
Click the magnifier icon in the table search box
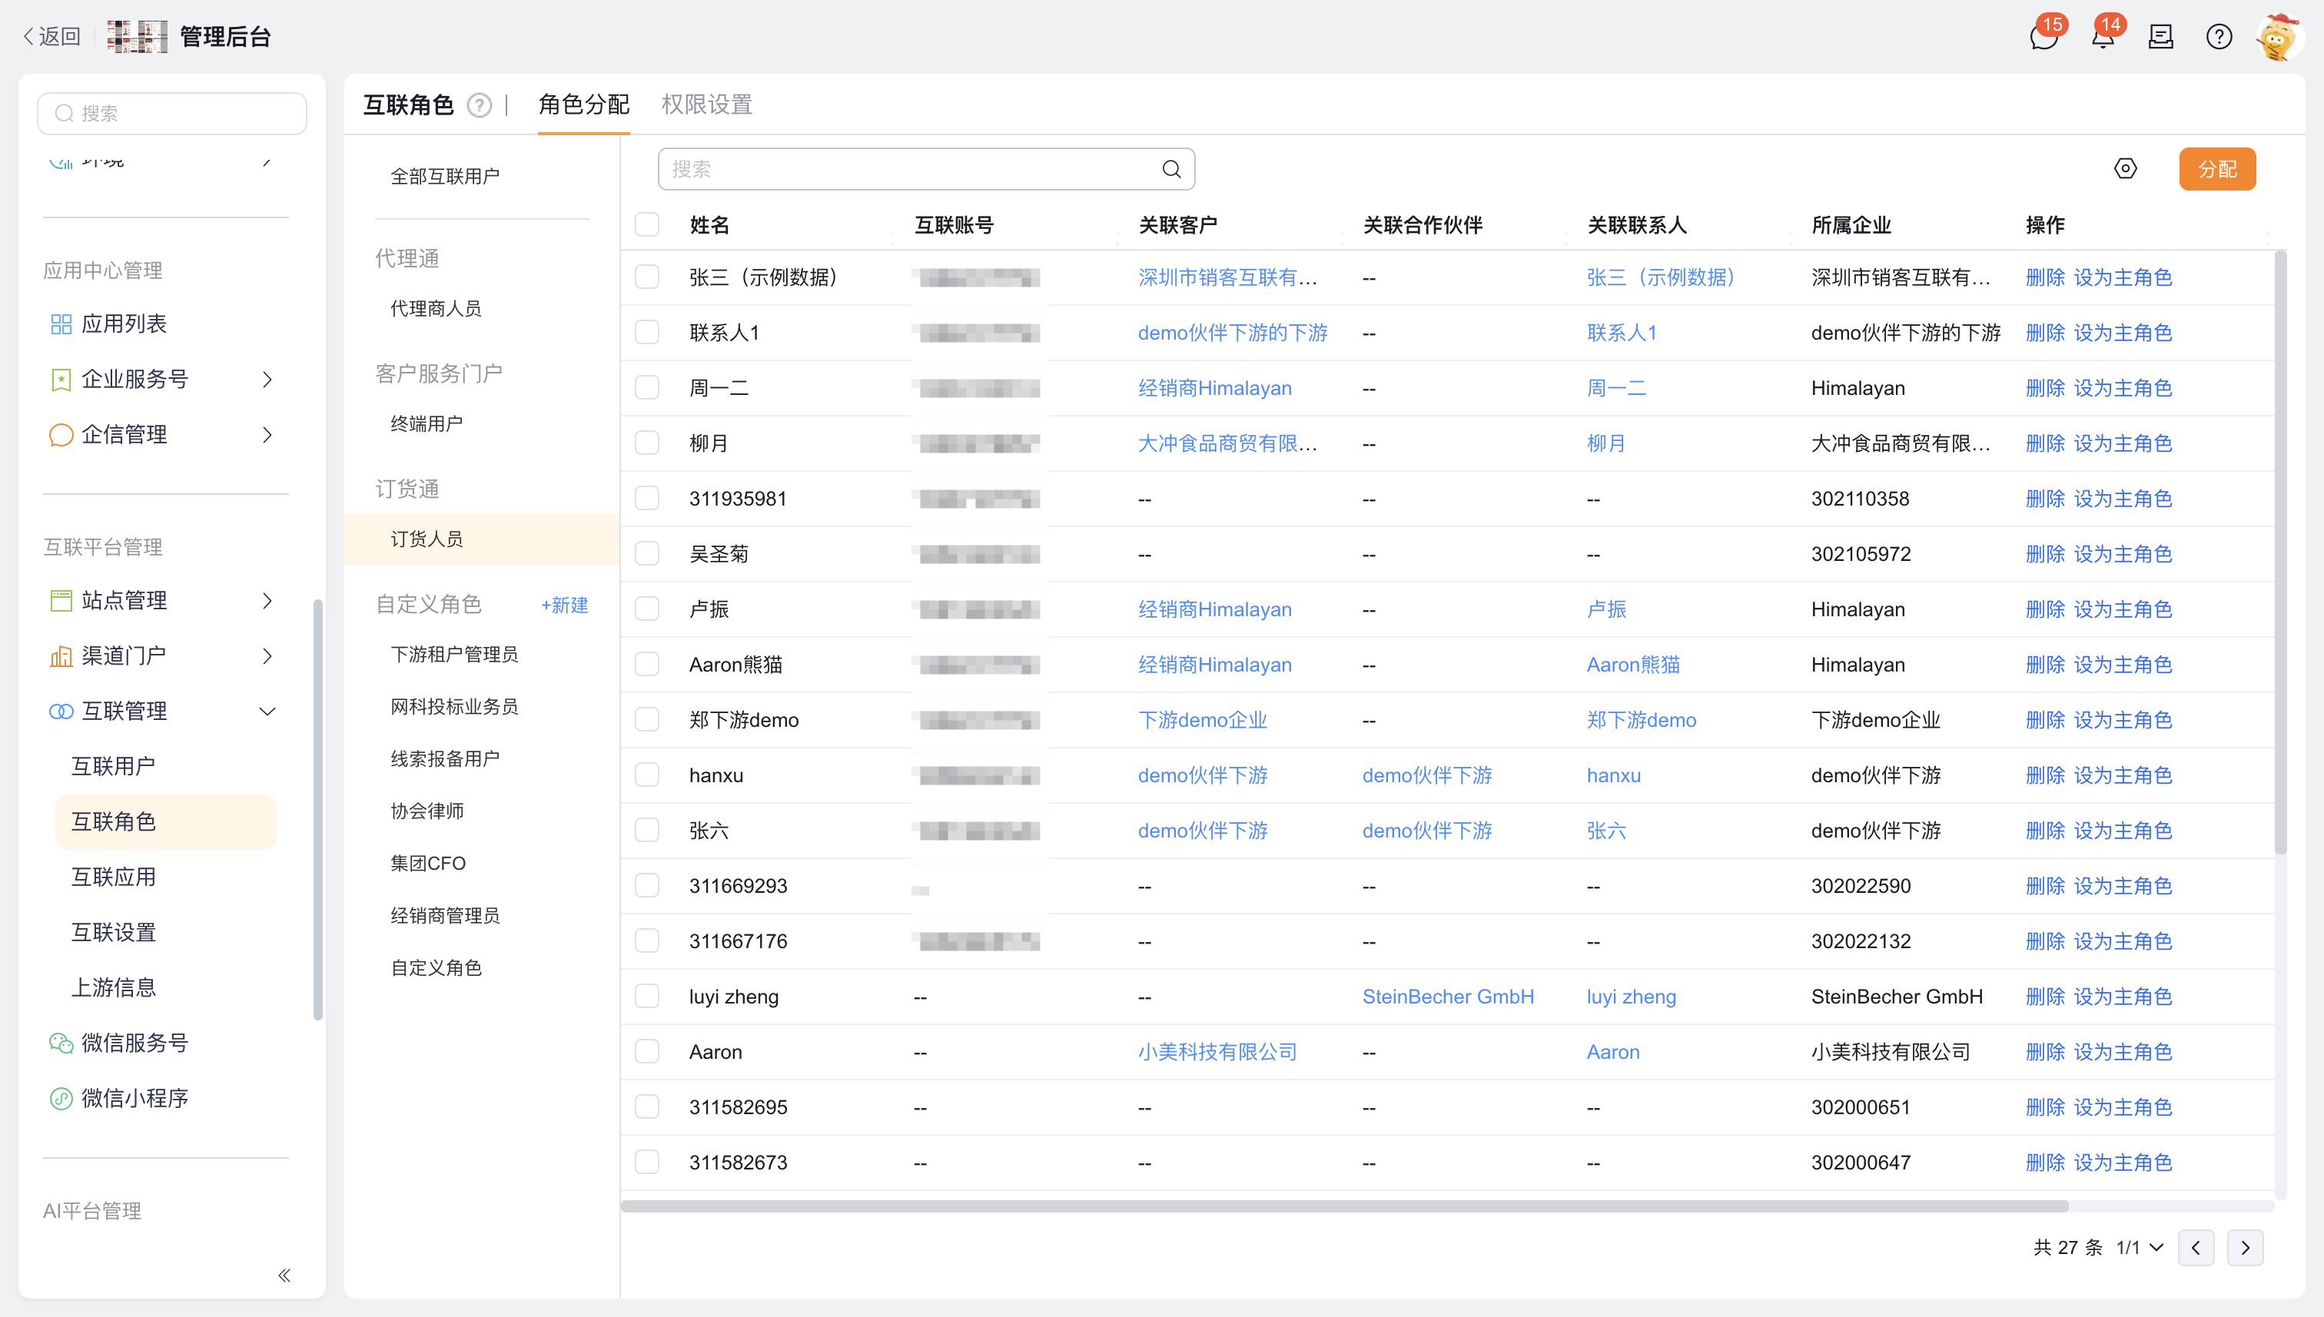1171,169
